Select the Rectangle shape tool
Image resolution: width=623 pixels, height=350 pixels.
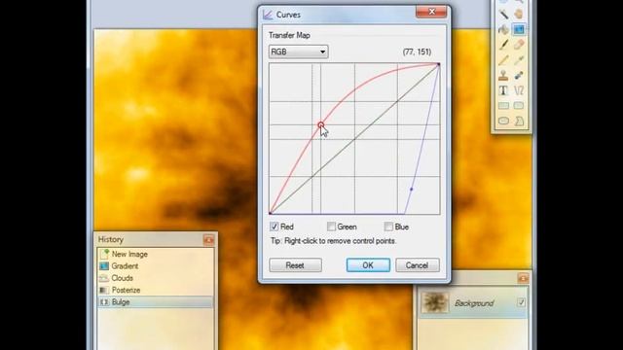[x=504, y=106]
